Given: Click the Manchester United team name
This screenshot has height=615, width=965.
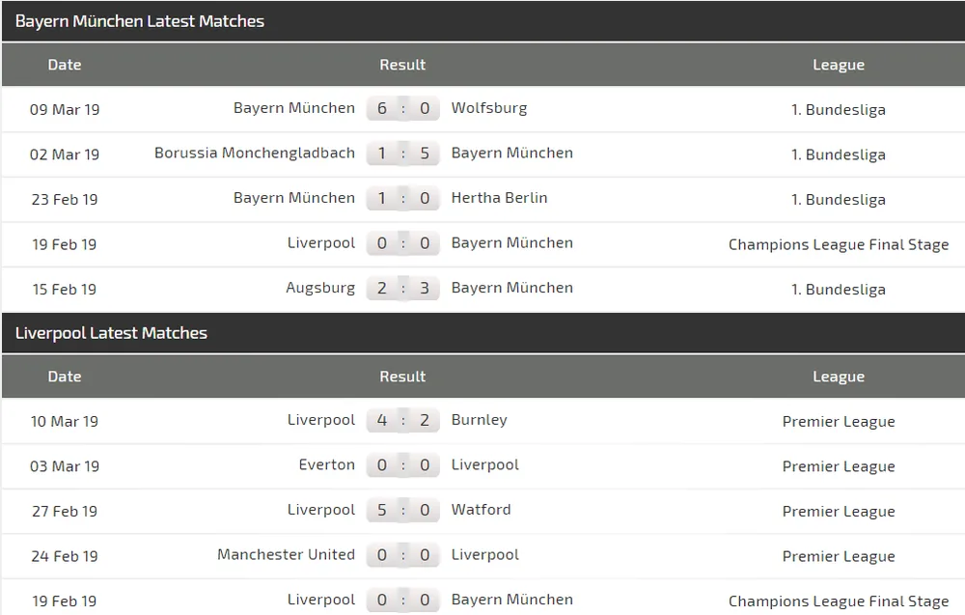Looking at the screenshot, I should [286, 554].
